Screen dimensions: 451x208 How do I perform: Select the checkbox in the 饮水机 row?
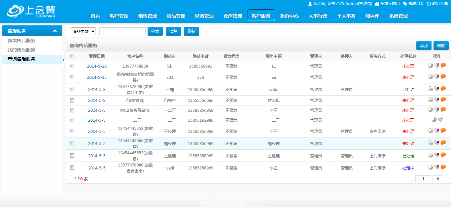(x=72, y=101)
